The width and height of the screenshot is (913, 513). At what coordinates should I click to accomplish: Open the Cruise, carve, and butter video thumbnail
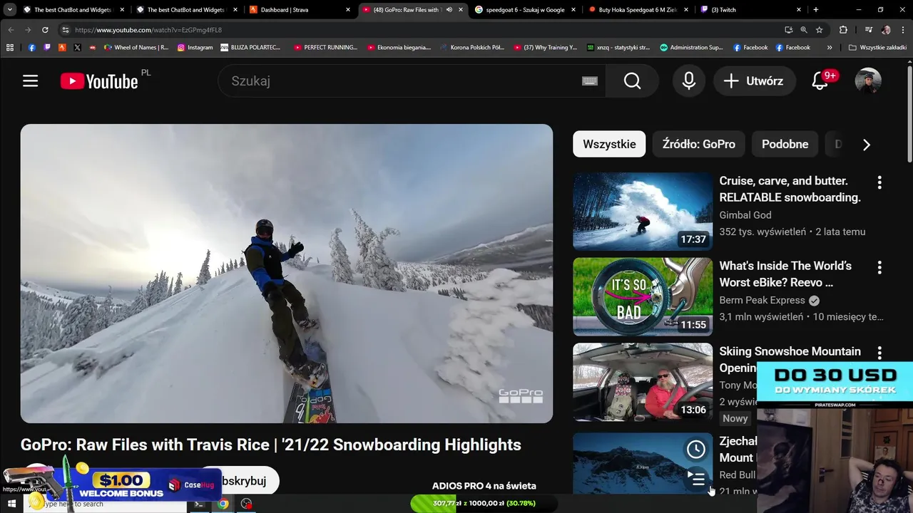pos(643,211)
